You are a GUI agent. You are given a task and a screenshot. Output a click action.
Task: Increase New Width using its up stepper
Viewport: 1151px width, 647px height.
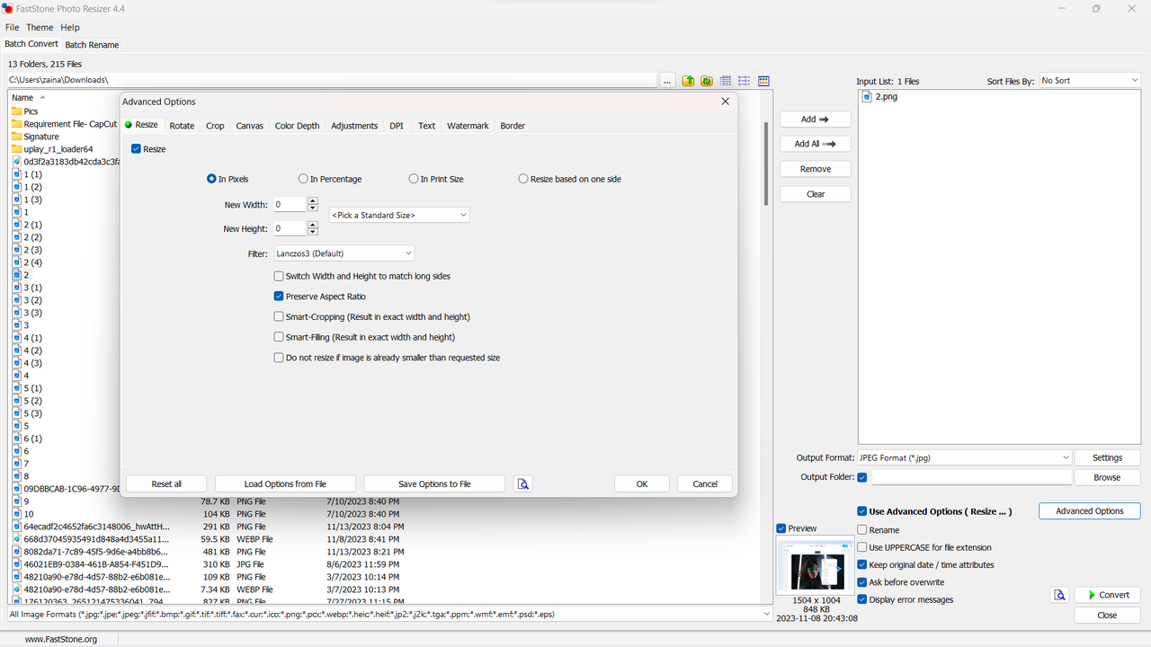[312, 200]
